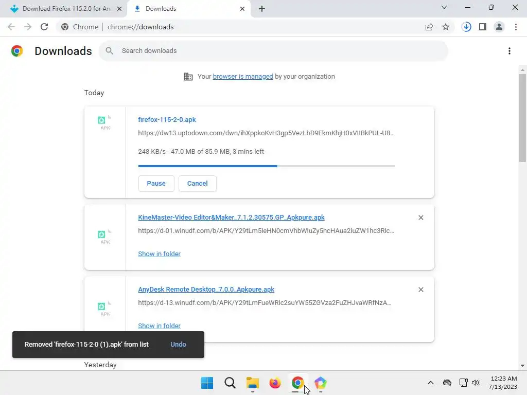Image resolution: width=527 pixels, height=395 pixels.
Task: Click the Search downloads field
Action: point(273,51)
